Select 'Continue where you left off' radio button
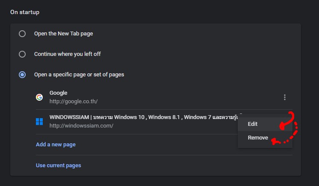This screenshot has width=319, height=186. click(x=22, y=54)
